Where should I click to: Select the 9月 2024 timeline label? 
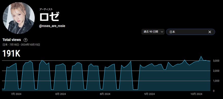click(150, 94)
